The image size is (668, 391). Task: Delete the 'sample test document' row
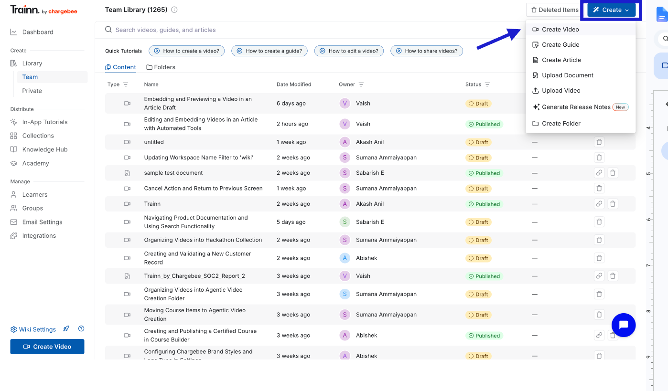tap(613, 173)
